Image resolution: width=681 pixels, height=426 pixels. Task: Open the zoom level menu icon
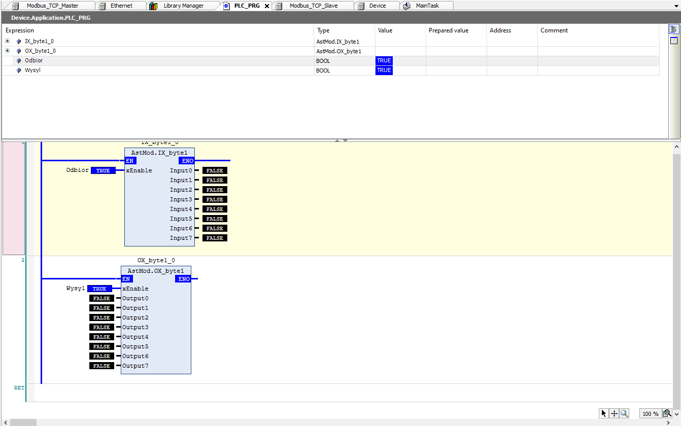coord(667,413)
